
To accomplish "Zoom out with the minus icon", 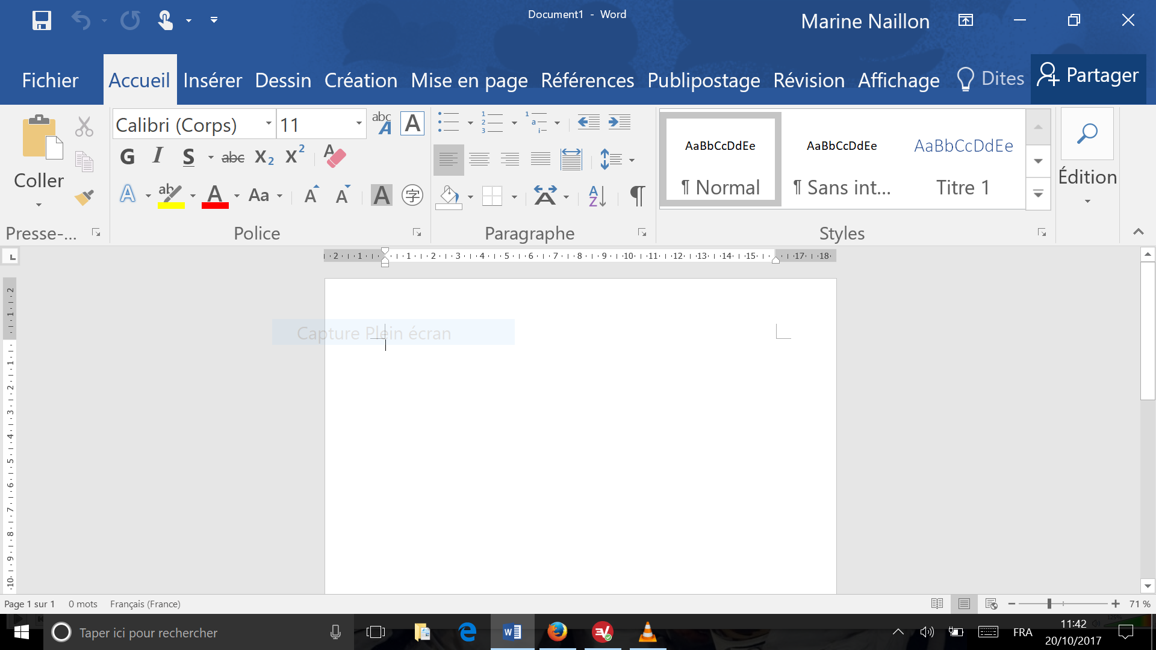I will (1011, 604).
